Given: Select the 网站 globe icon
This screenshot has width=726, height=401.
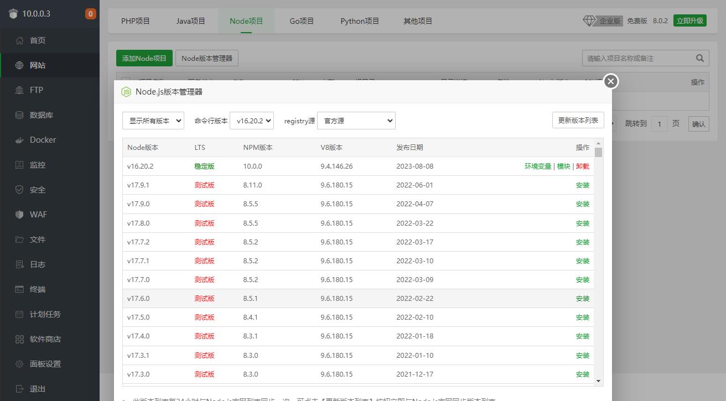Looking at the screenshot, I should 20,65.
